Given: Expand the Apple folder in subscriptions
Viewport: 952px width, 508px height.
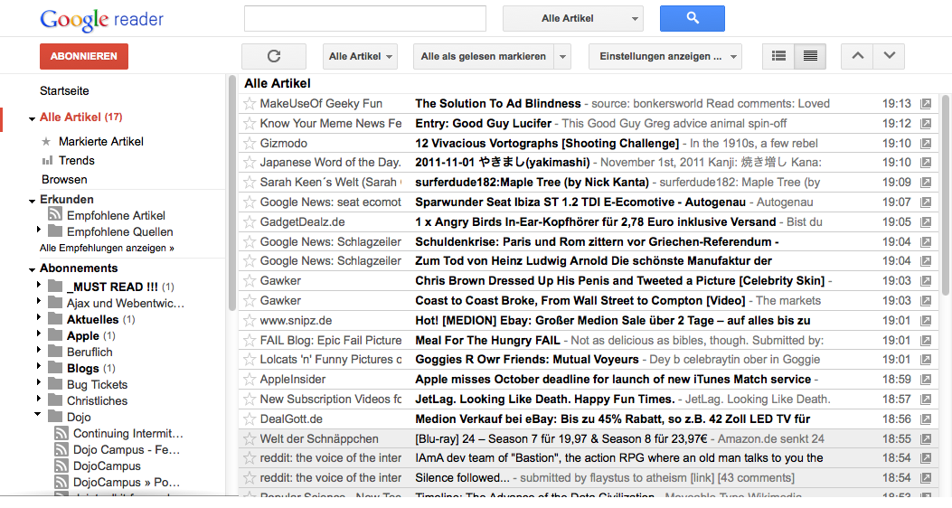Looking at the screenshot, I should (x=39, y=335).
